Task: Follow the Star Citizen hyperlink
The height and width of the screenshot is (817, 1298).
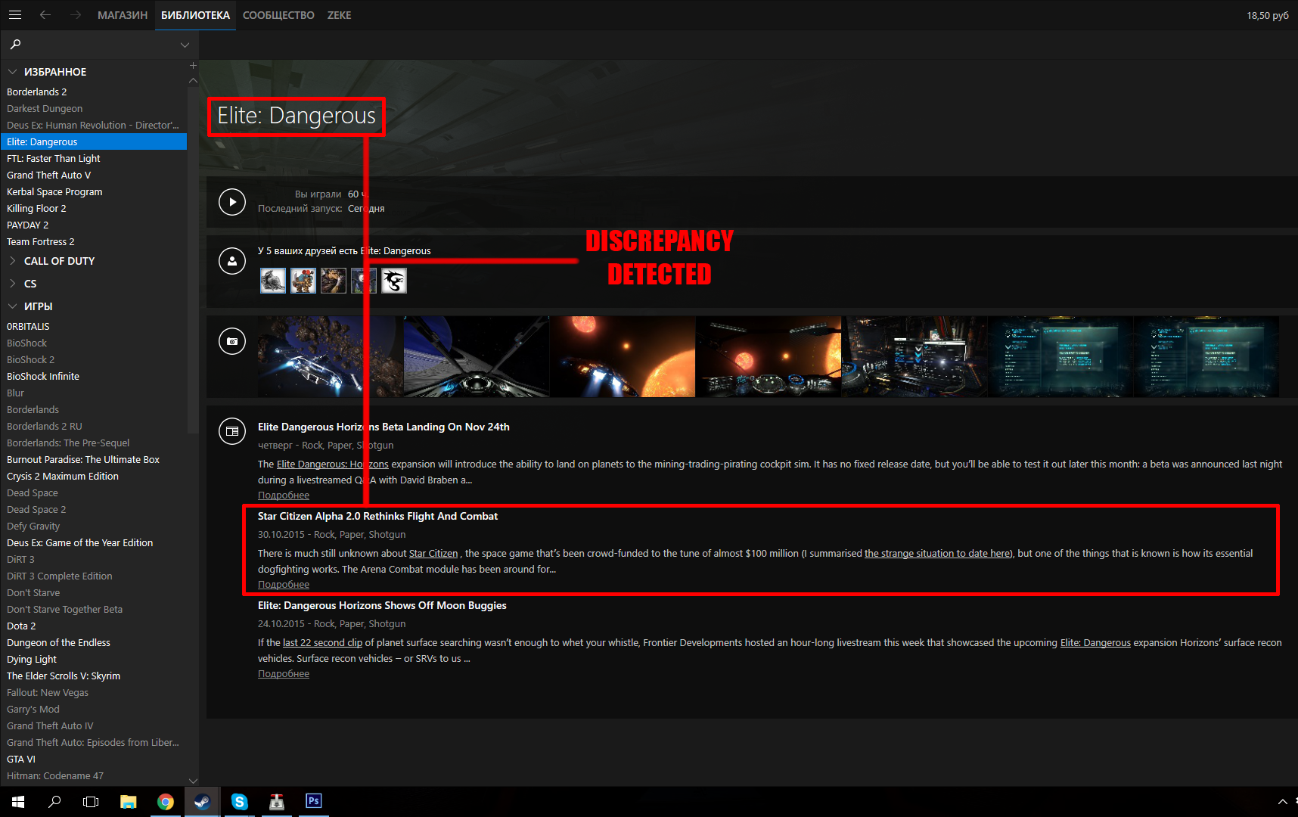Action: (x=433, y=554)
